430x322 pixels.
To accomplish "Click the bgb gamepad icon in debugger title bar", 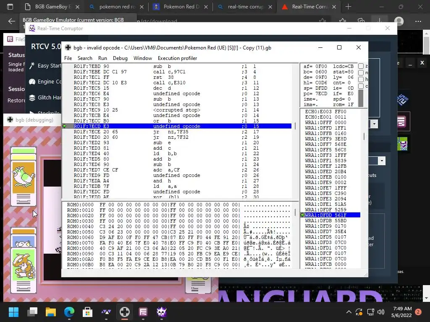I will pos(68,48).
